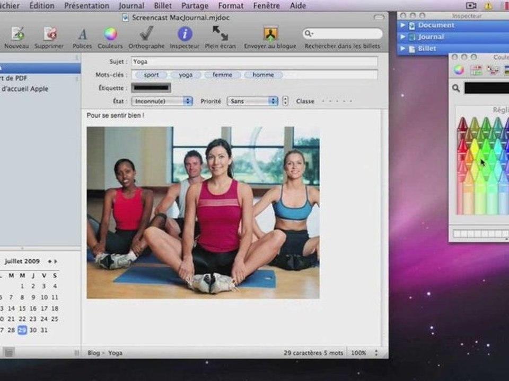Expand the Billet section in Inspecteur
The image size is (509, 381).
click(403, 48)
